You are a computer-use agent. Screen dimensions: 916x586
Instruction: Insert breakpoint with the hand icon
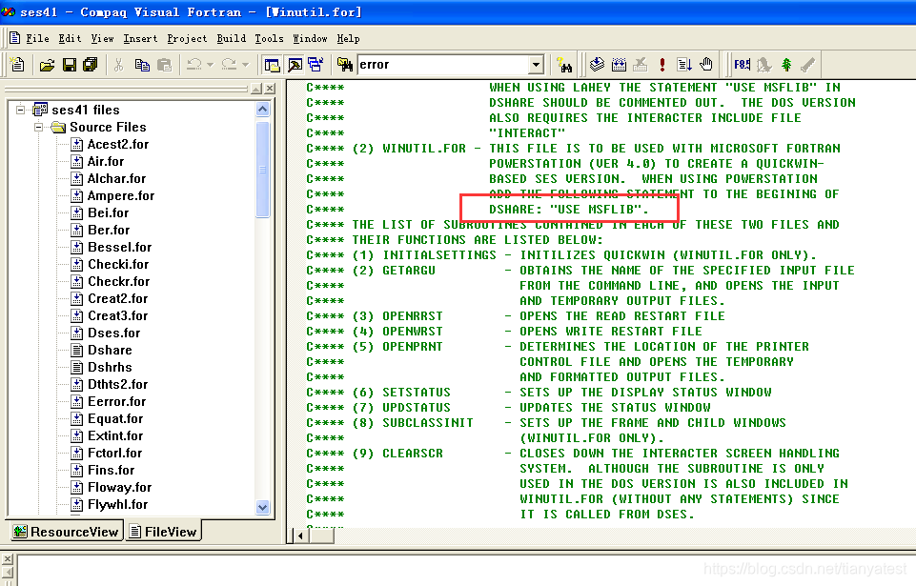(706, 65)
